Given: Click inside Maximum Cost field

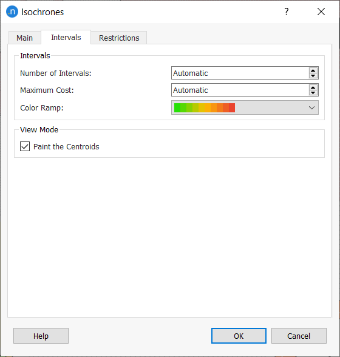Looking at the screenshot, I should coord(240,90).
